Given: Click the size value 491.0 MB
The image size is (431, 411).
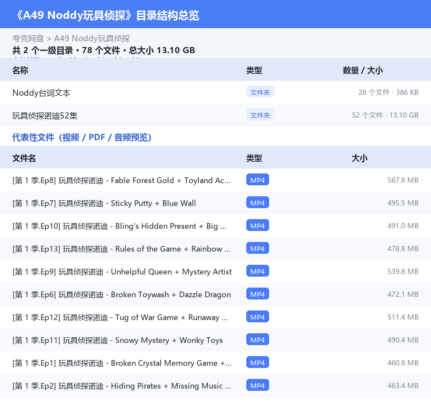Looking at the screenshot, I should (x=403, y=226).
